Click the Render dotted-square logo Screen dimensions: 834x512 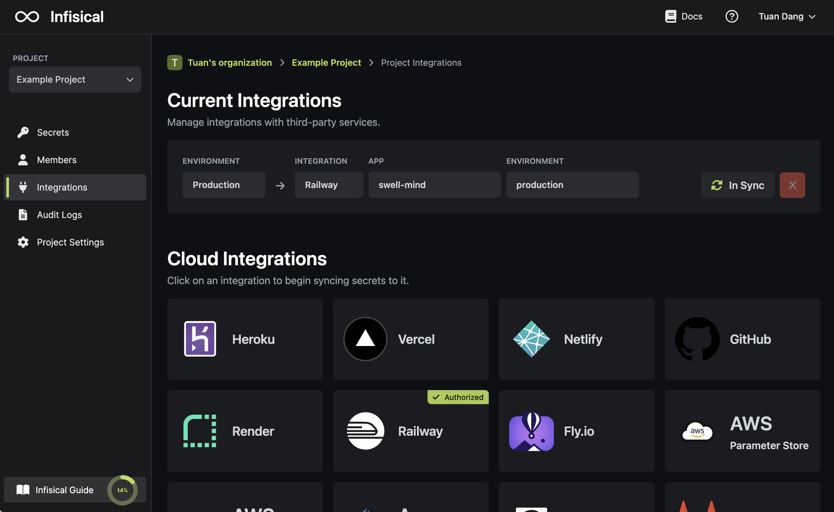point(200,431)
